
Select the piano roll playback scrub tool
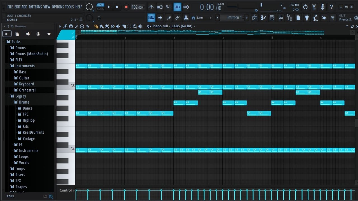coord(140,26)
